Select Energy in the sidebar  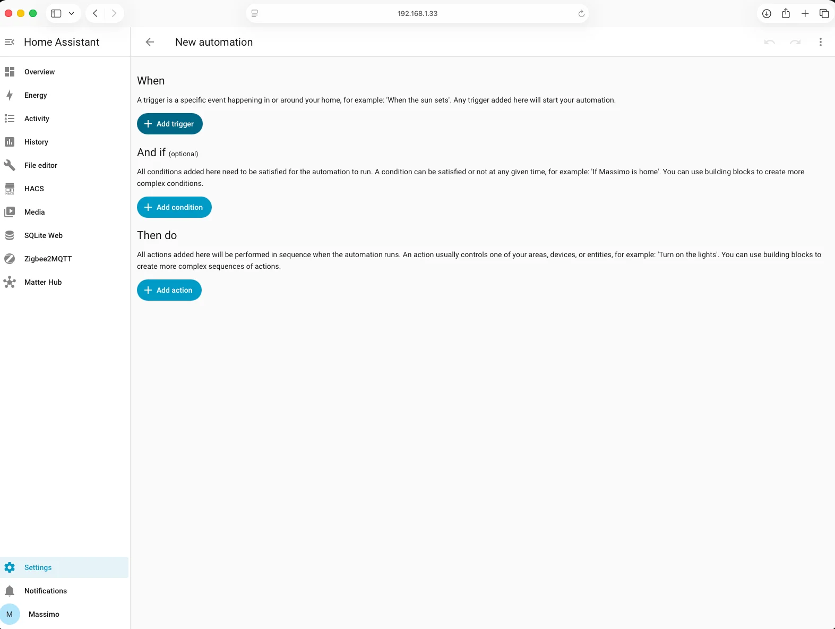click(64, 95)
